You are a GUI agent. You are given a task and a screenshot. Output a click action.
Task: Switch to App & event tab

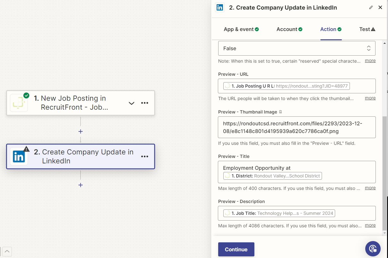[x=241, y=29]
